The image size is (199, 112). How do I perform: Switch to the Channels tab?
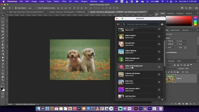point(171,61)
